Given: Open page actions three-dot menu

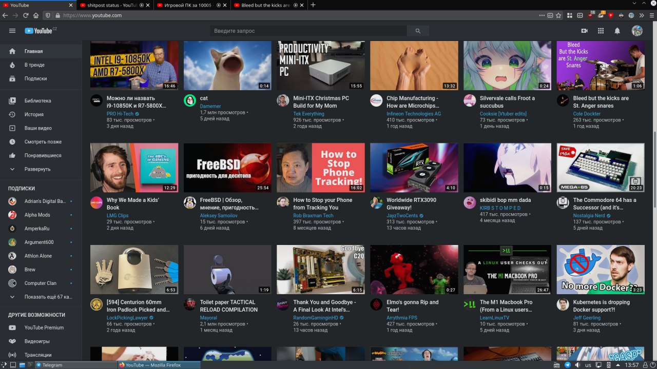Looking at the screenshot, I should [x=542, y=15].
